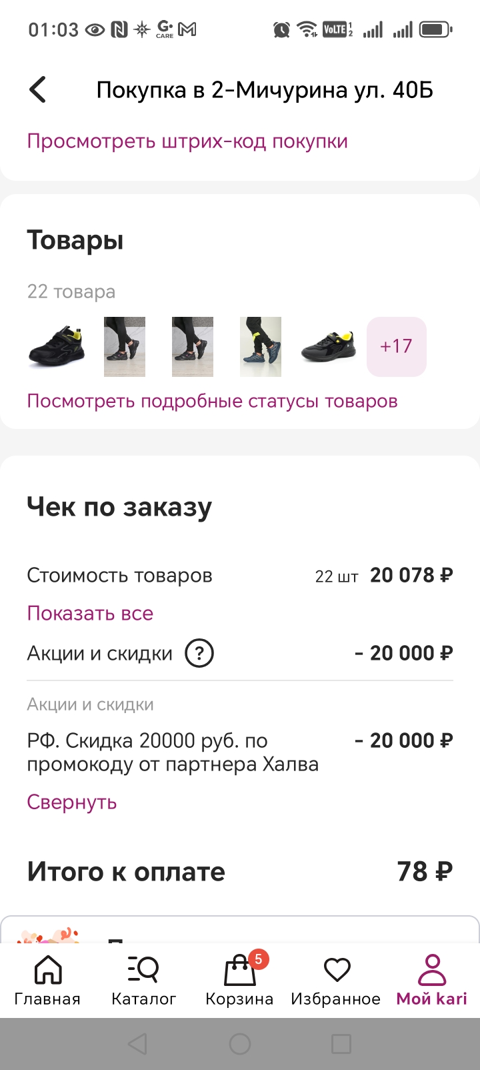
Task: Collapse discounts with Свернуть
Action: pyautogui.click(x=72, y=802)
